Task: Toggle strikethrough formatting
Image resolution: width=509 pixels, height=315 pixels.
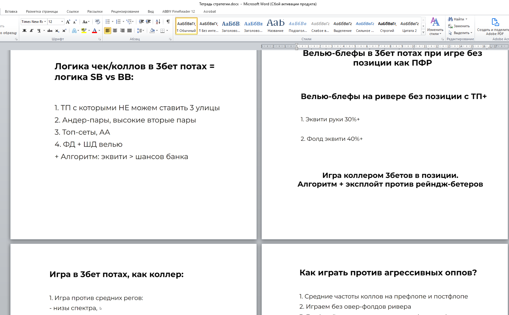Action: tap(50, 31)
